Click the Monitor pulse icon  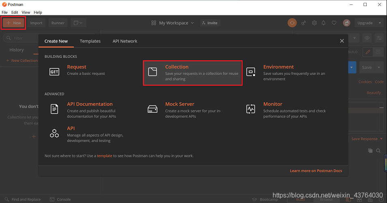[251, 109]
